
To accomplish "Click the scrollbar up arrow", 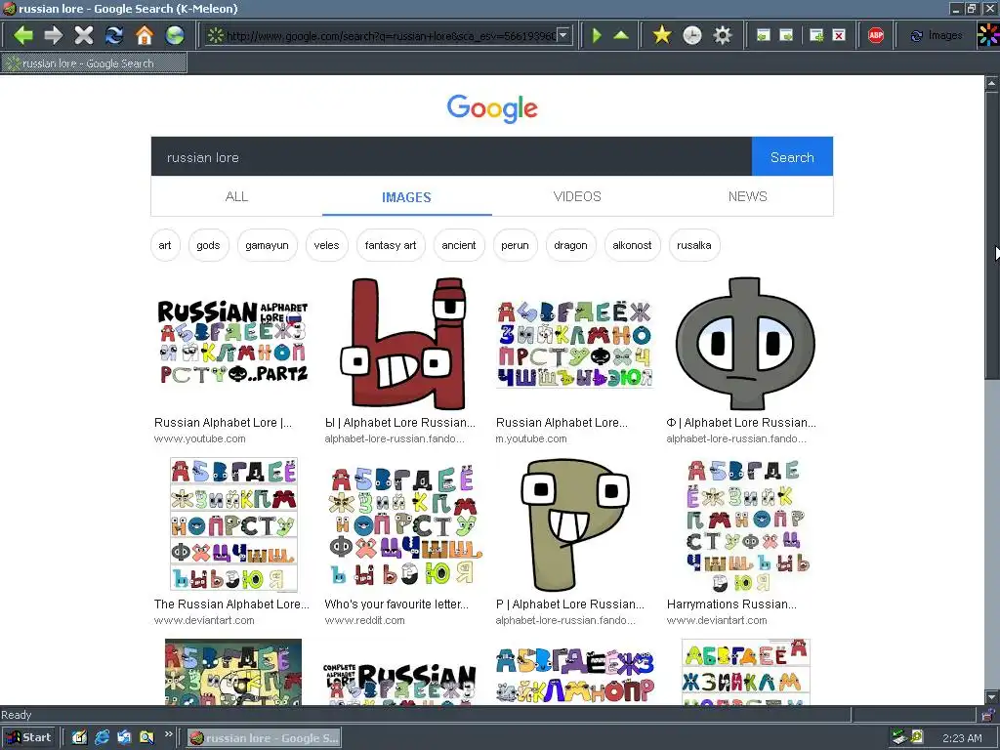I will point(992,83).
